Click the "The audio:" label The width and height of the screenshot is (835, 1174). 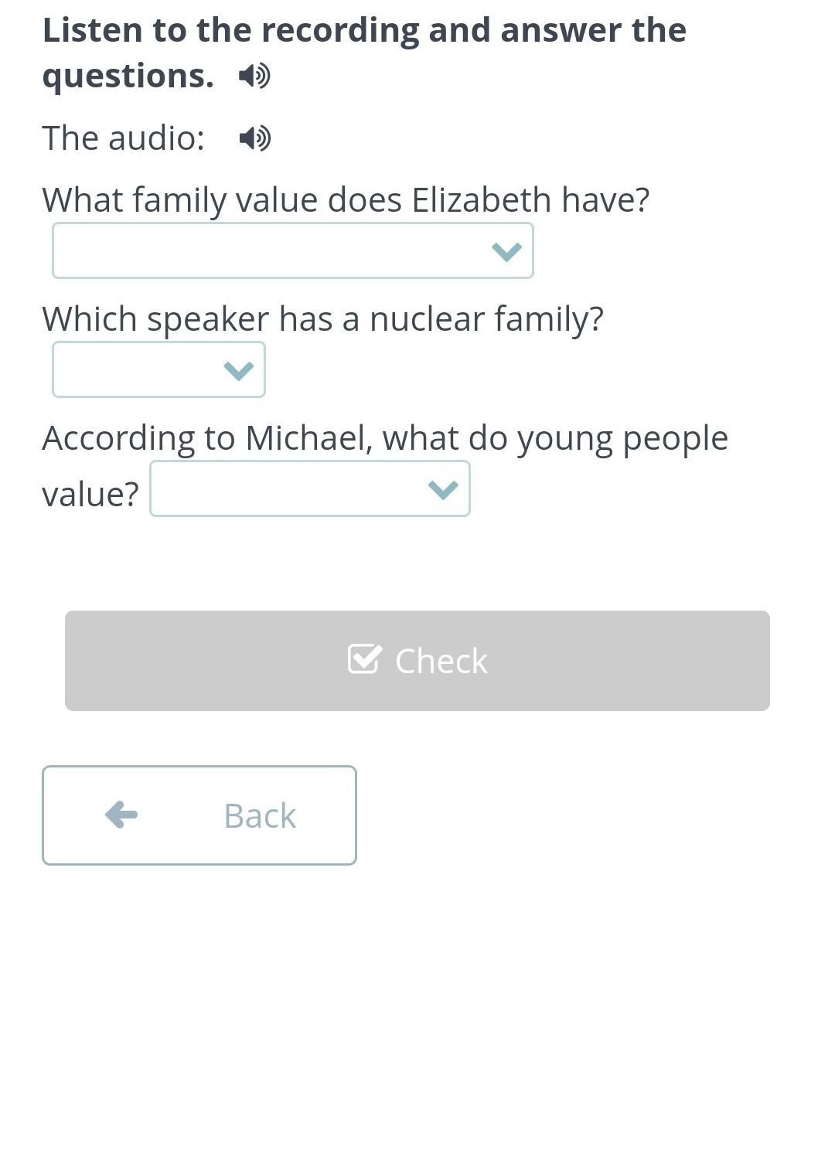[124, 138]
